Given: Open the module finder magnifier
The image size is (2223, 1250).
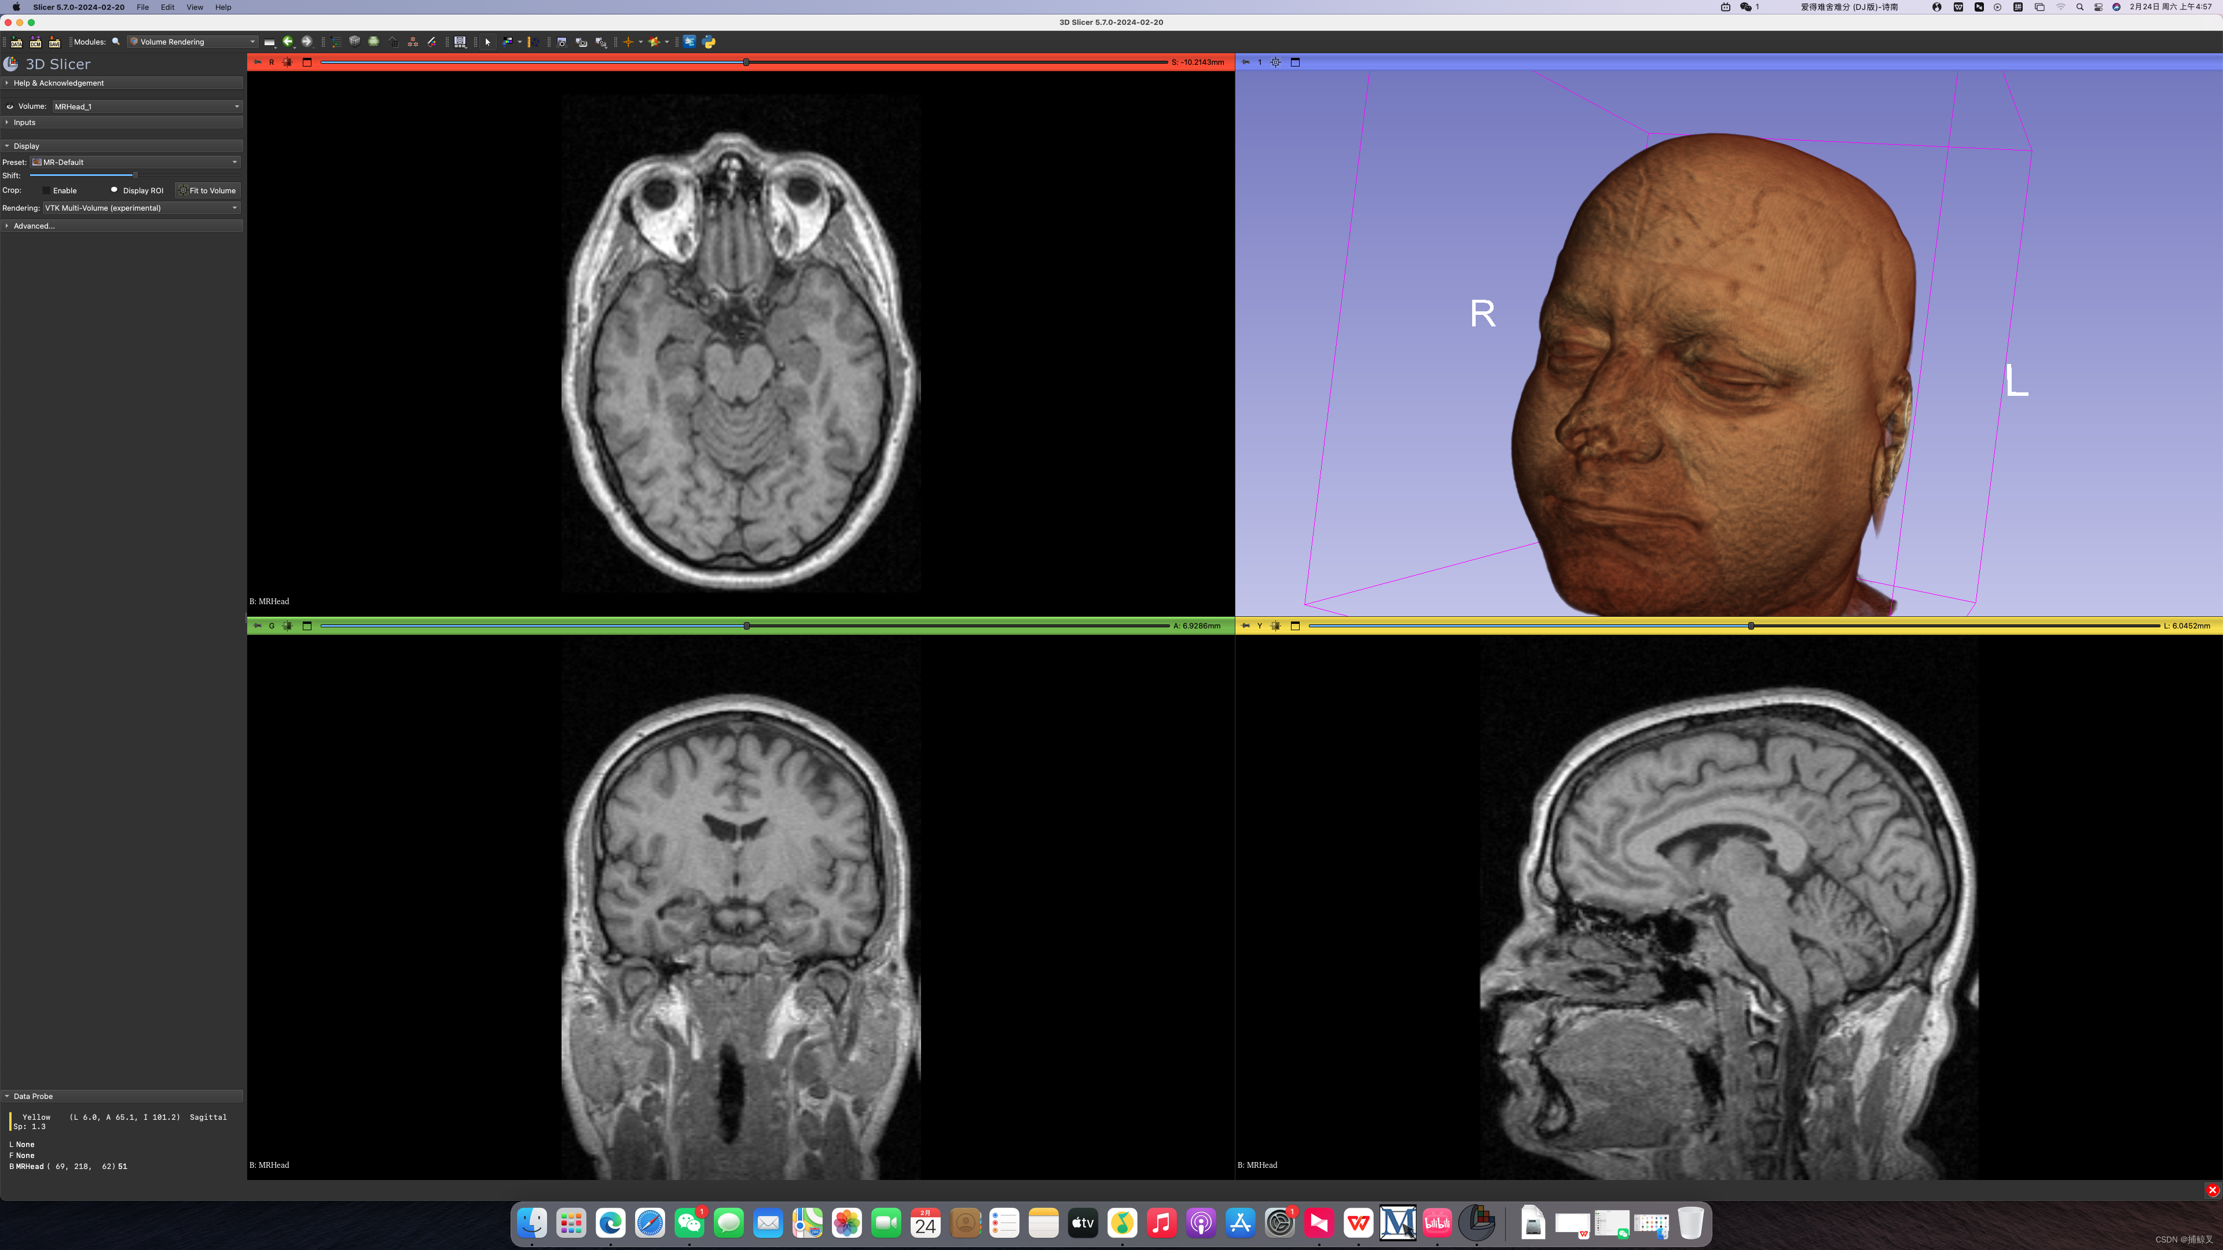Looking at the screenshot, I should pyautogui.click(x=116, y=42).
